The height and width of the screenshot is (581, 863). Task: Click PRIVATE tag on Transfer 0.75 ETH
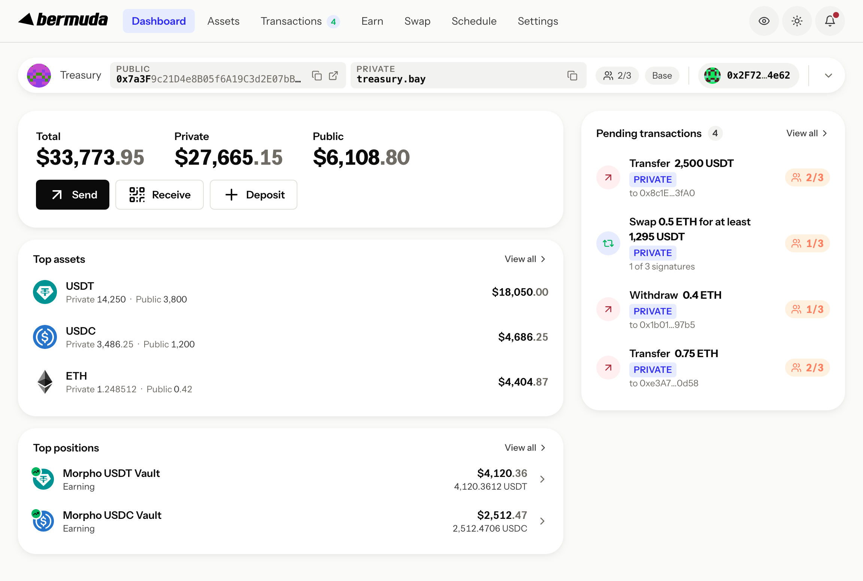coord(652,370)
